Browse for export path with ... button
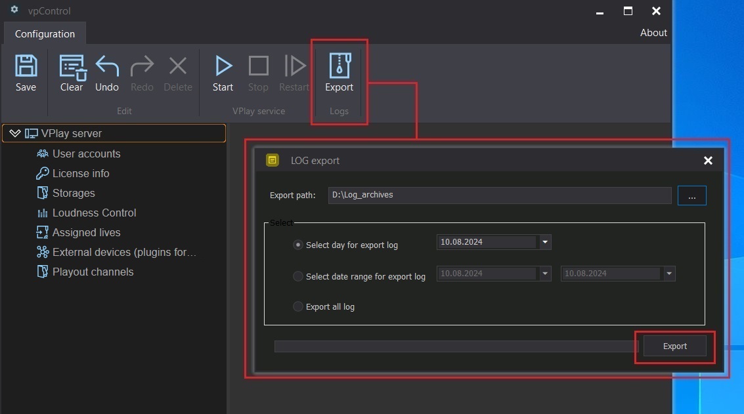Screen dimensions: 744x414 [x=692, y=196]
